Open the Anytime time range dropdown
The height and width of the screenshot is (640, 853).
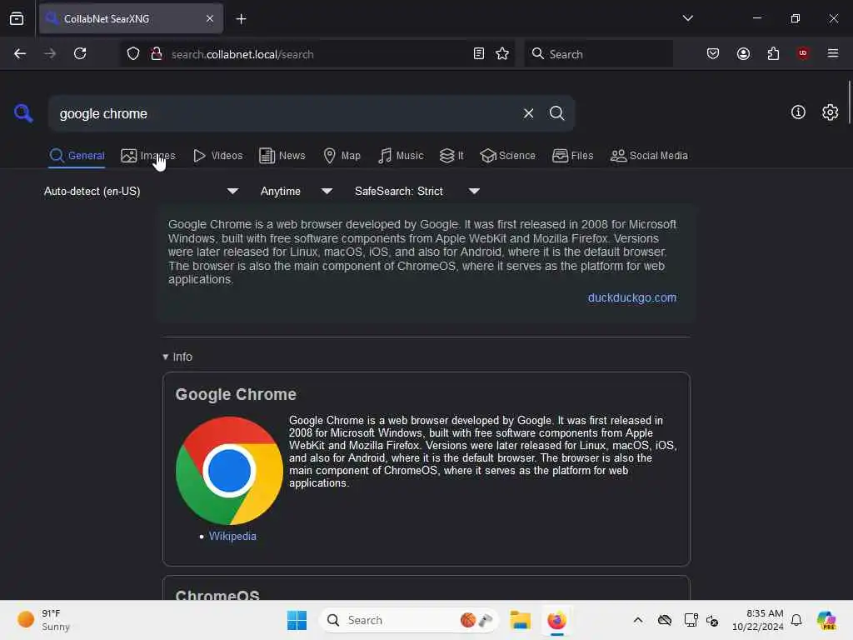296,191
